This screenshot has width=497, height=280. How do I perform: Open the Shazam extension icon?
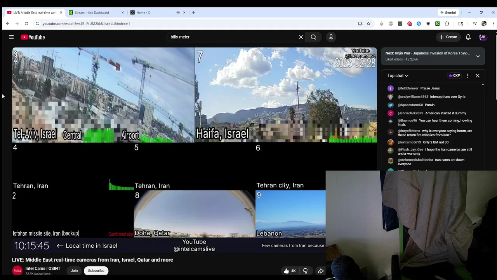pos(419,24)
